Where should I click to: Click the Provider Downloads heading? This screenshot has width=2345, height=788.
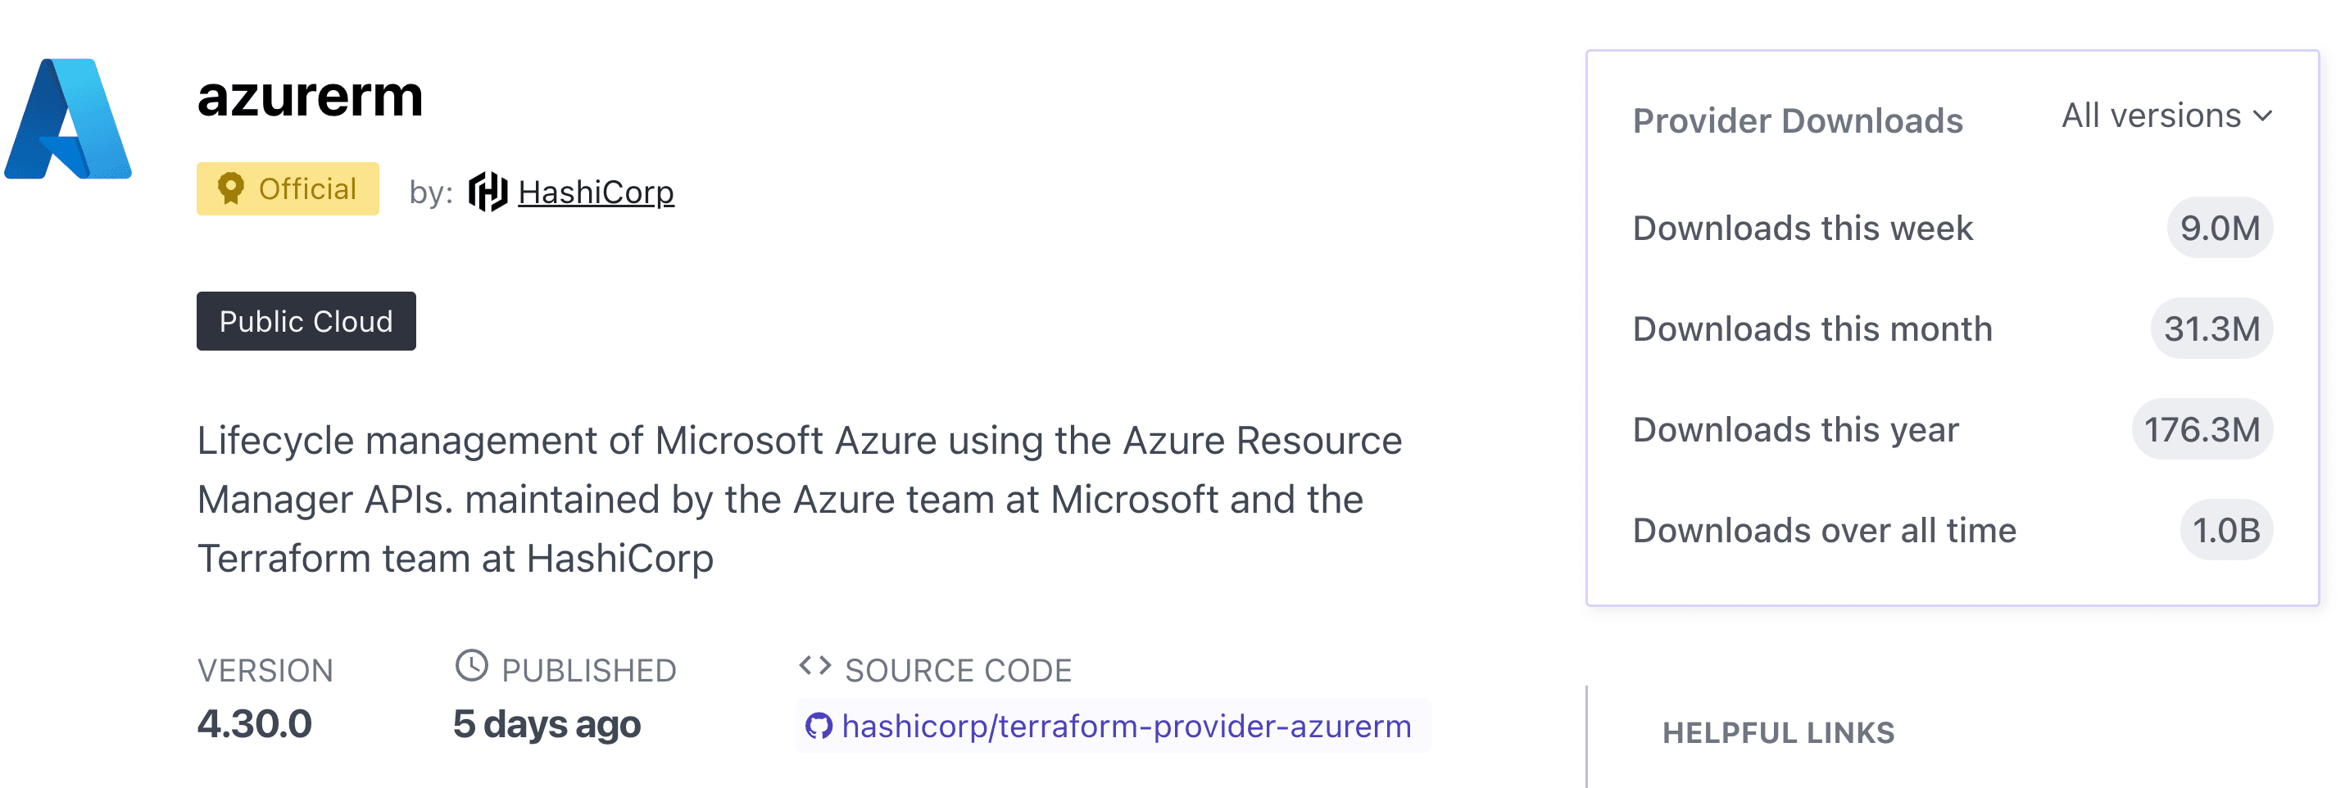click(1798, 120)
